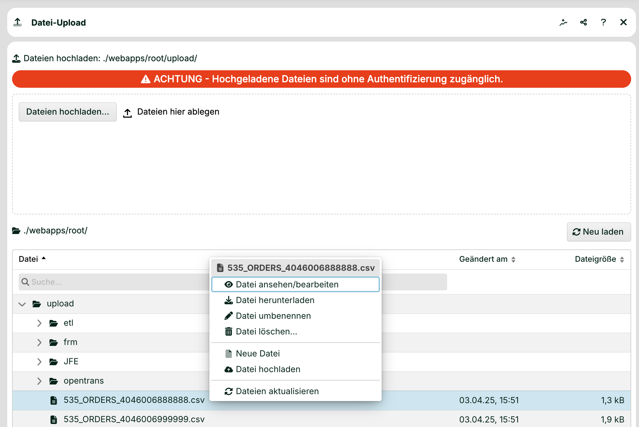Click the Dateien hier ablegen drop area label

178,112
